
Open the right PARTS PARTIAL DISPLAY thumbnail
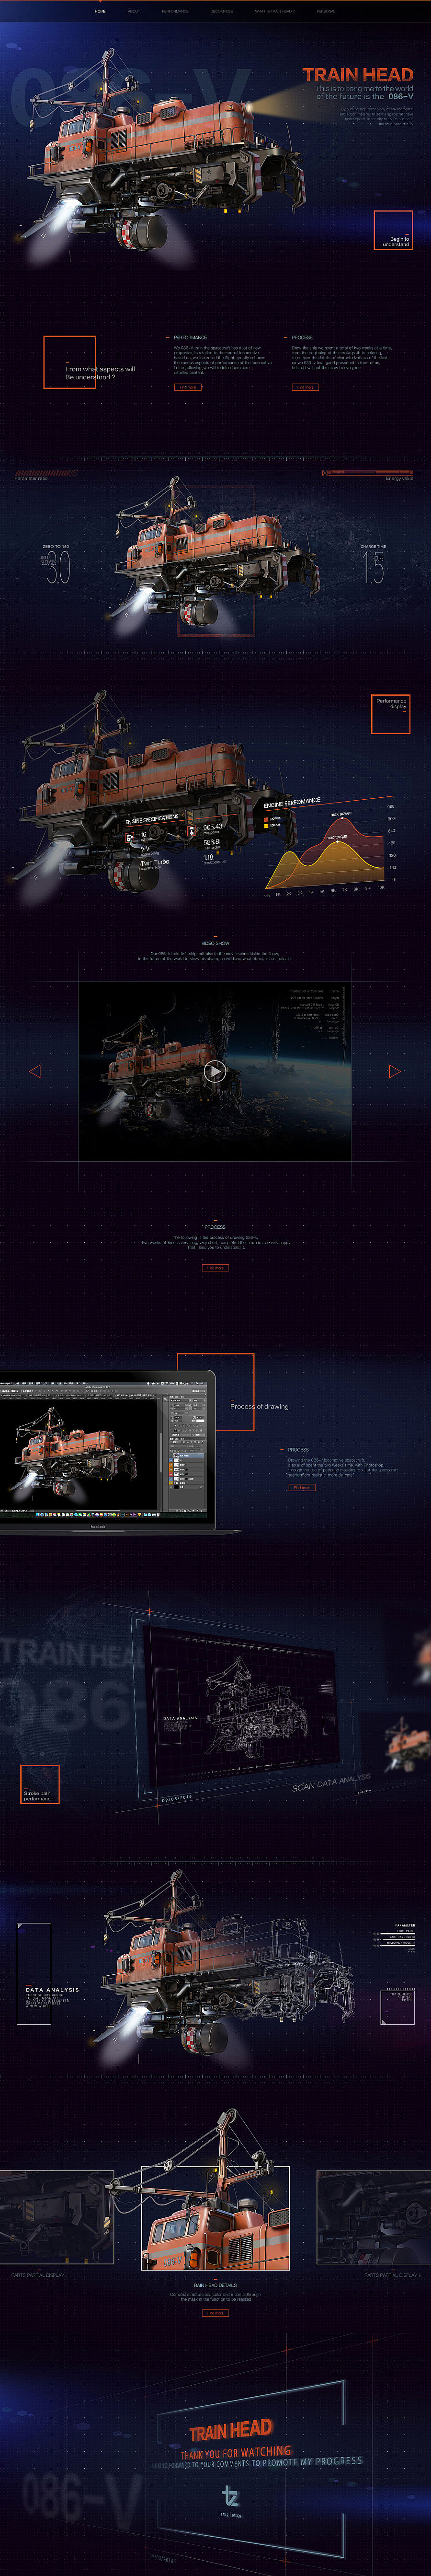click(x=374, y=2217)
